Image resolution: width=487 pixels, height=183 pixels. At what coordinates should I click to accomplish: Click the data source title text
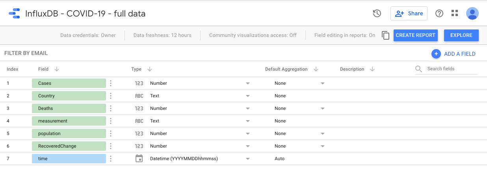86,14
